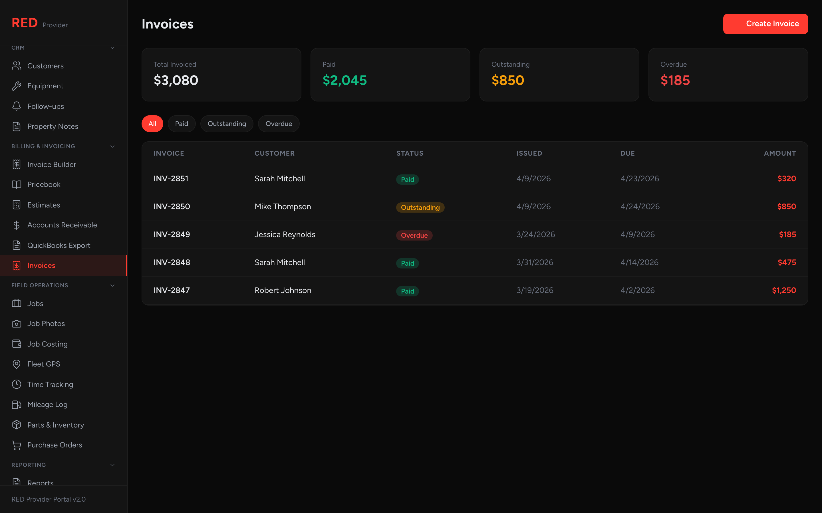Click the Time Tracking clock icon
The height and width of the screenshot is (513, 822).
click(x=16, y=384)
